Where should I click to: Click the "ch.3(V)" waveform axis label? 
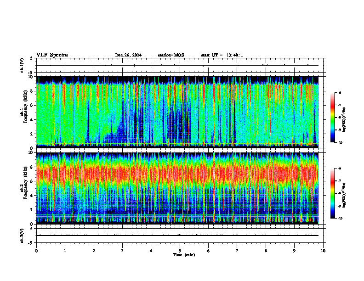tap(22, 236)
